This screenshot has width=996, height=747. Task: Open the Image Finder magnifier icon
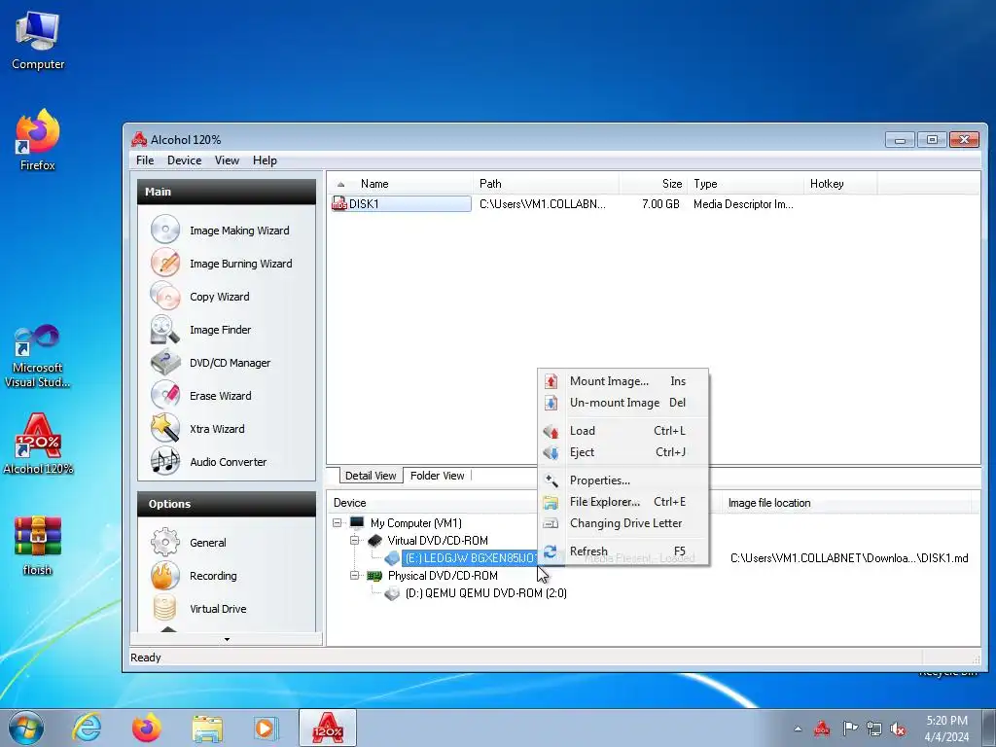(x=165, y=329)
